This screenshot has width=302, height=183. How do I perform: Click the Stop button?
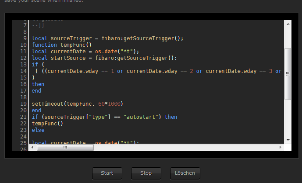[x=146, y=173]
